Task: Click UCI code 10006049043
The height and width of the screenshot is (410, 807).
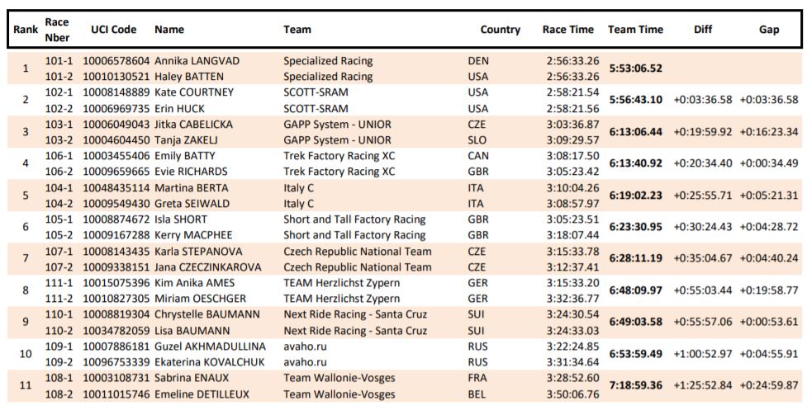Action: [x=116, y=125]
